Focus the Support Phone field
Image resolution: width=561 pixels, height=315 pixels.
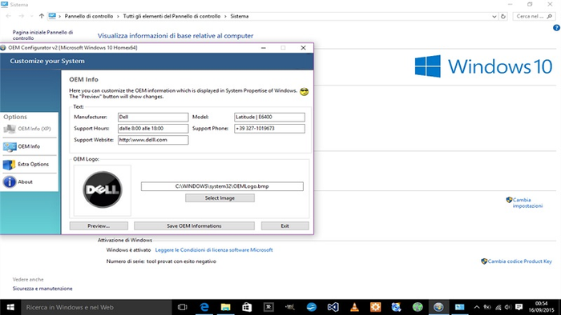(x=269, y=129)
